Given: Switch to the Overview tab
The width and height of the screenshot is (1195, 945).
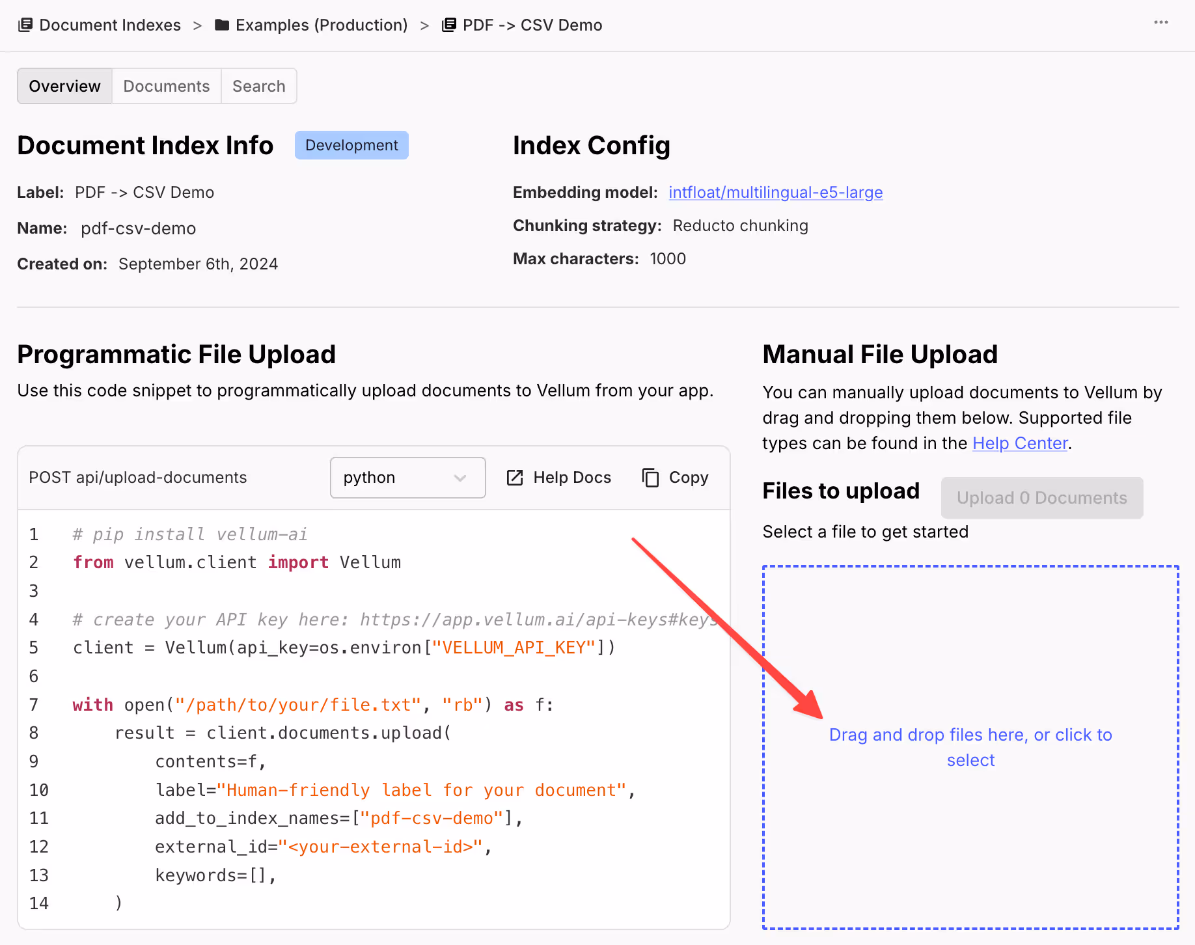Looking at the screenshot, I should coord(64,86).
